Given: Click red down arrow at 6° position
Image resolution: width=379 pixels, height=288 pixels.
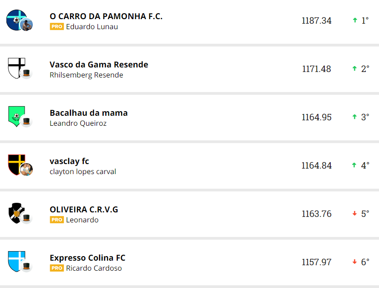Looking at the screenshot, I should click(355, 262).
